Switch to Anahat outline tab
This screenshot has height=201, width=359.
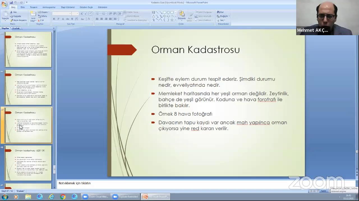point(16,28)
